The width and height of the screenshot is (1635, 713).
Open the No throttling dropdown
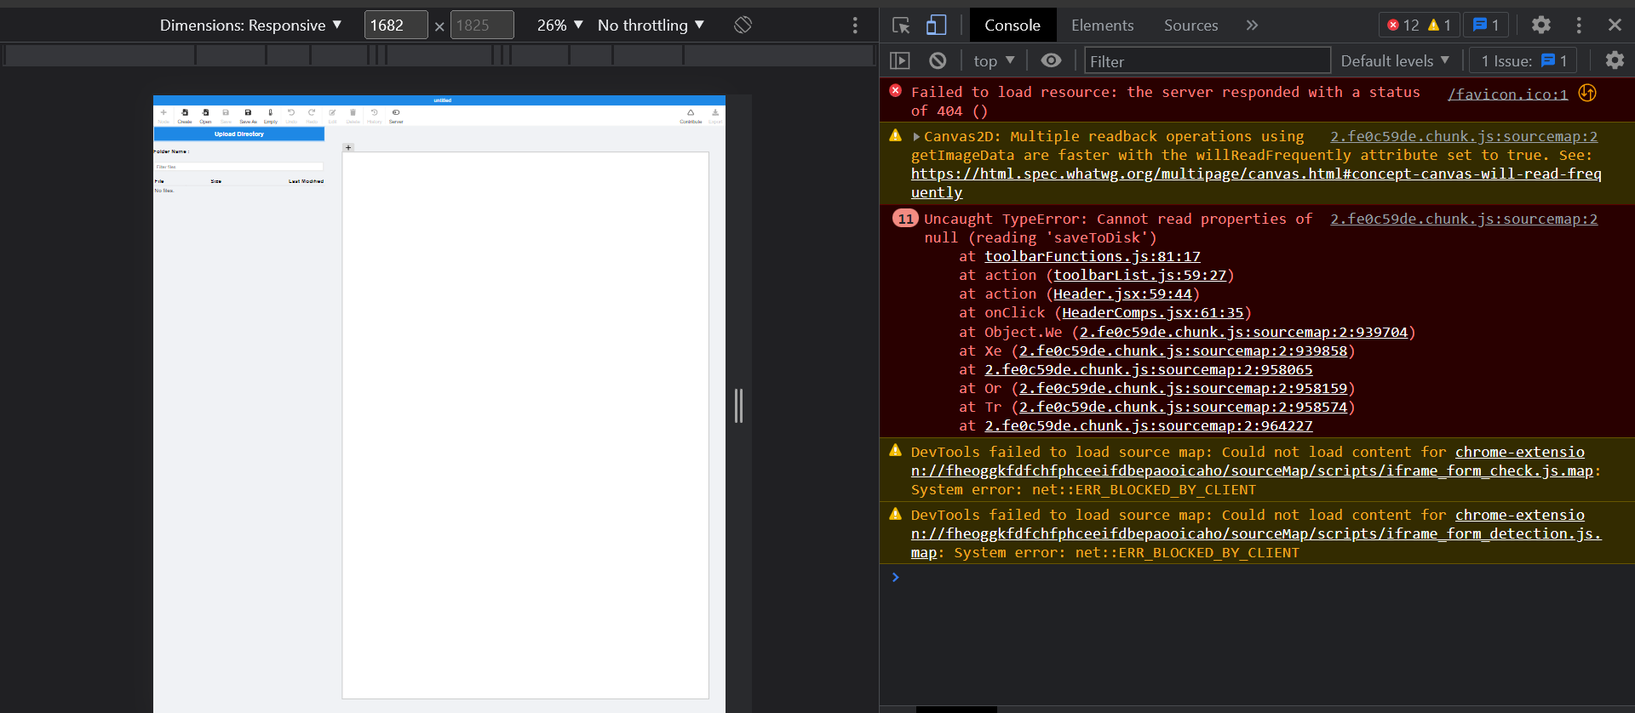pos(651,26)
